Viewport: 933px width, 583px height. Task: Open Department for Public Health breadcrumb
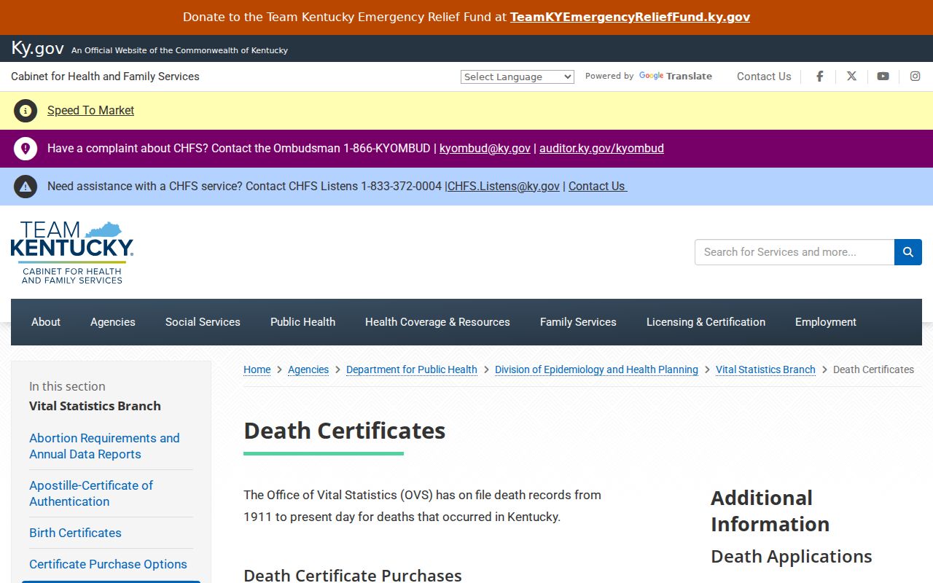(x=412, y=369)
